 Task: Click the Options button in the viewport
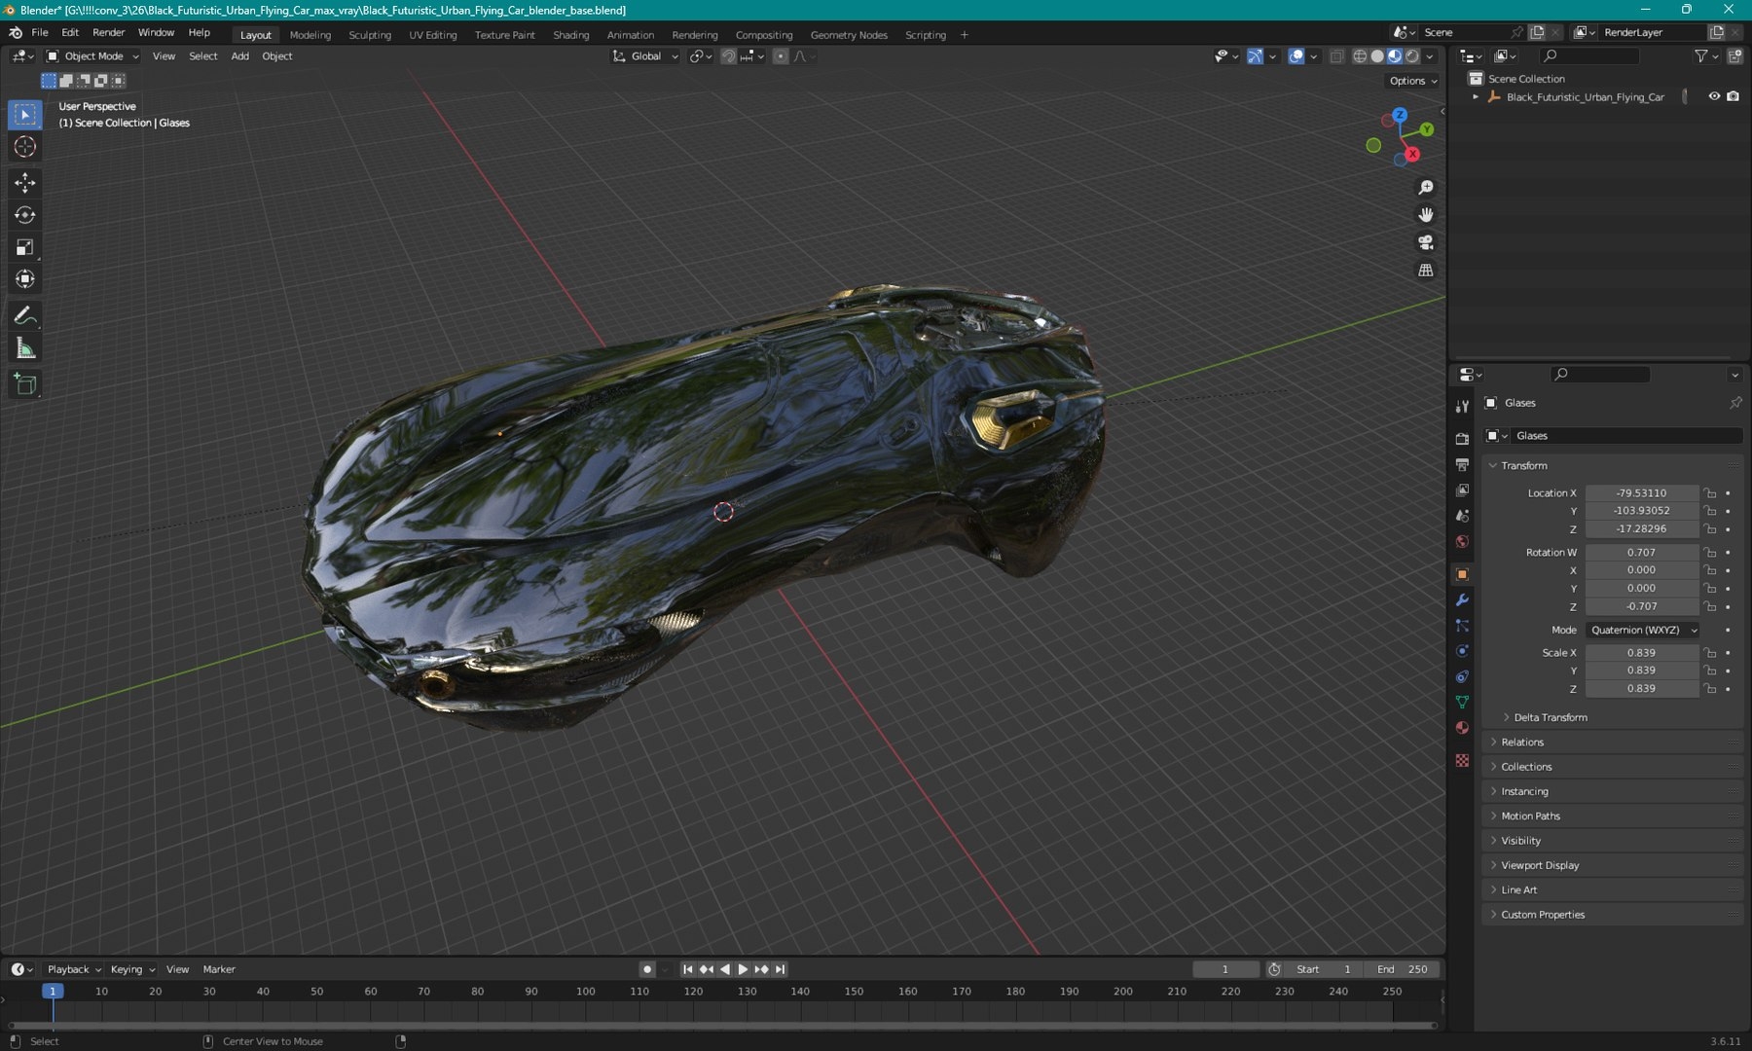pyautogui.click(x=1411, y=81)
